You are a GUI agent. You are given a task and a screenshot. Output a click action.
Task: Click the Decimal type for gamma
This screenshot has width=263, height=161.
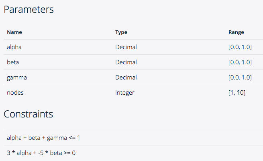tap(126, 78)
